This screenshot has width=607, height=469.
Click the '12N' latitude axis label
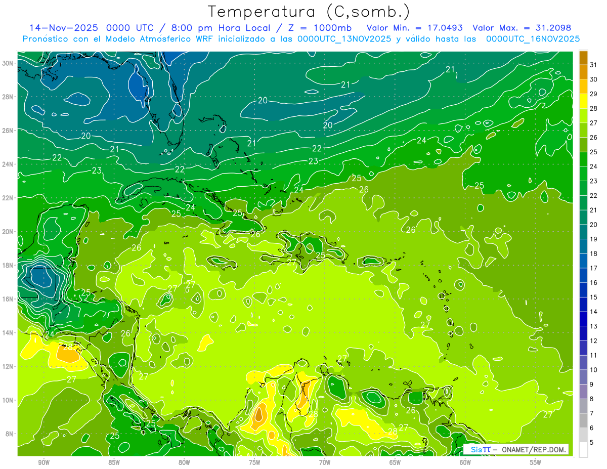[8, 366]
